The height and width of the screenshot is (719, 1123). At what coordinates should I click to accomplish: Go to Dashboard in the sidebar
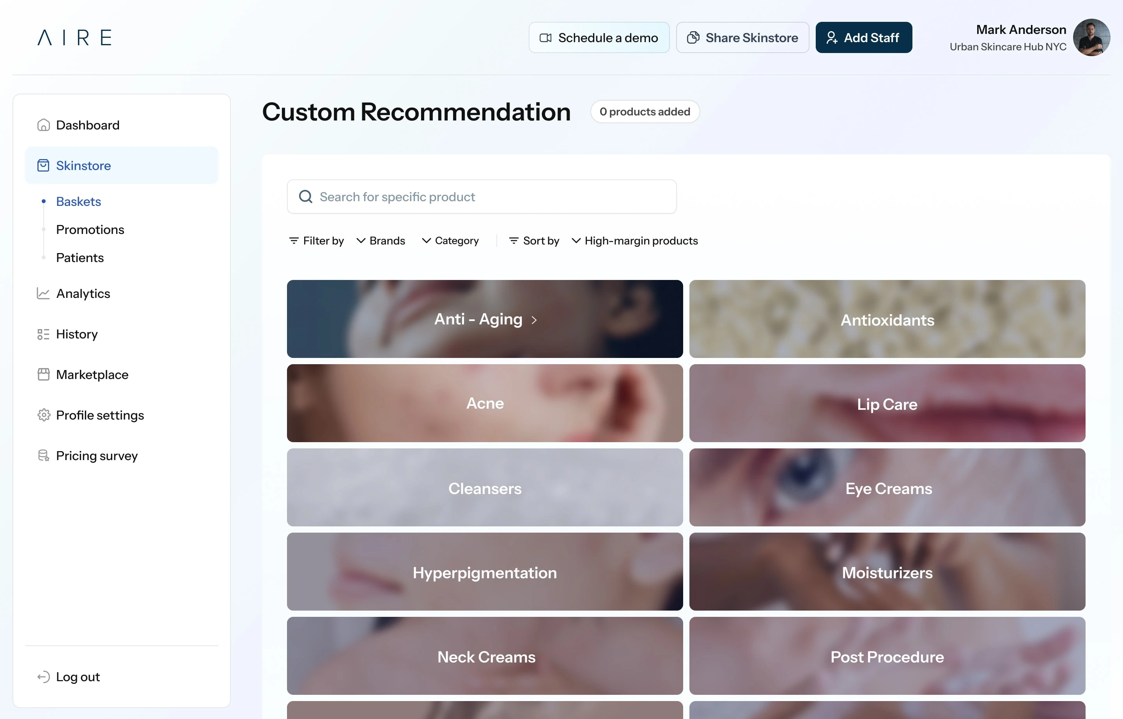point(121,125)
